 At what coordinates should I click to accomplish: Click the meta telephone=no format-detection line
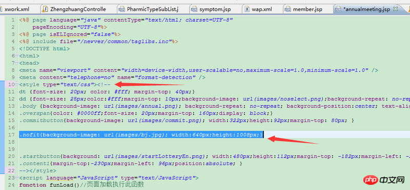click(x=112, y=78)
